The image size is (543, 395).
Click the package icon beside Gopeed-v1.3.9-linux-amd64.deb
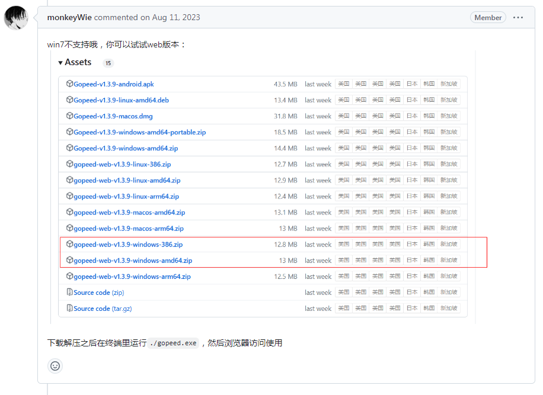tap(69, 99)
